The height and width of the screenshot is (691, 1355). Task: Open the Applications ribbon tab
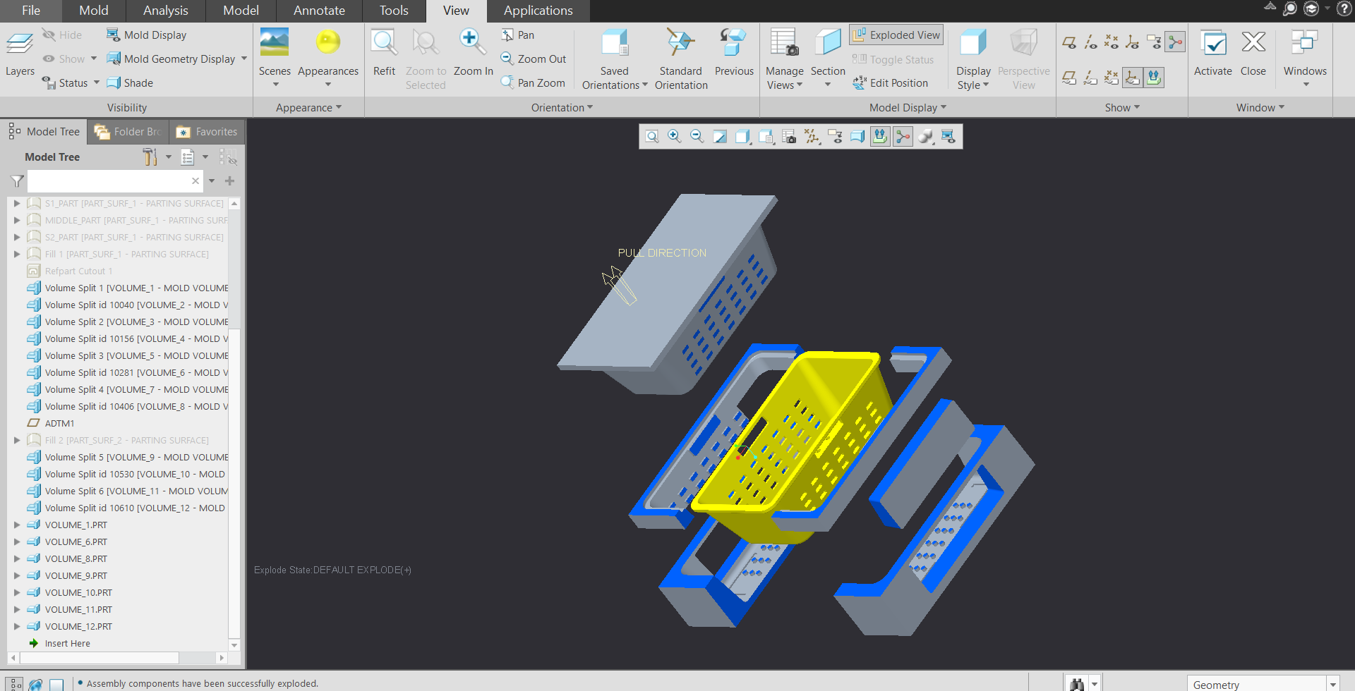click(x=538, y=11)
